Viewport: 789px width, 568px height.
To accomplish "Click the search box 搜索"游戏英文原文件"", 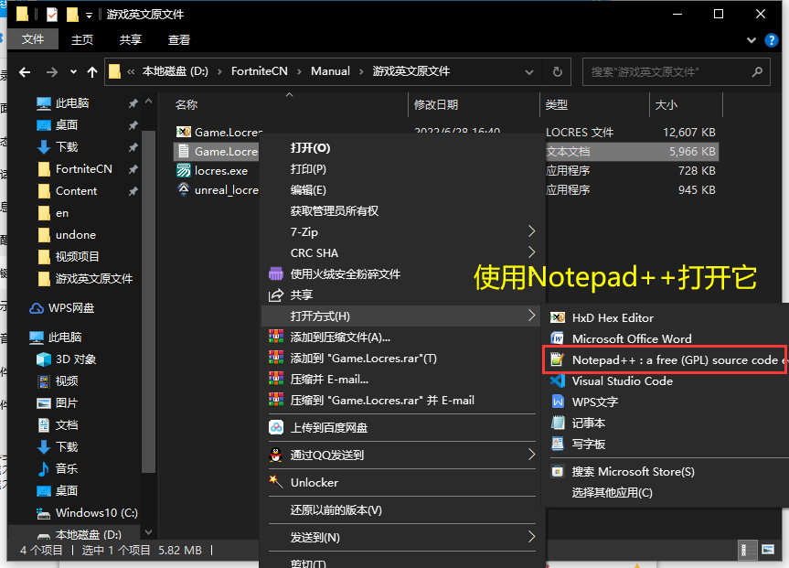I will (676, 72).
